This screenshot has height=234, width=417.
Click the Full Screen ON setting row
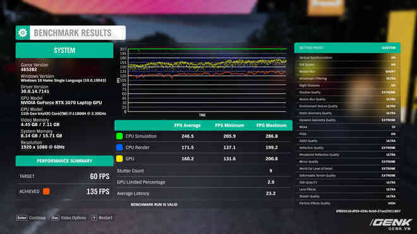tap(347, 64)
